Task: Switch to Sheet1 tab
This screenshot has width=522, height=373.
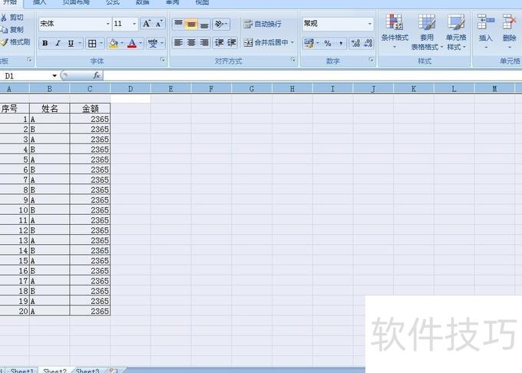Action: pyautogui.click(x=21, y=371)
